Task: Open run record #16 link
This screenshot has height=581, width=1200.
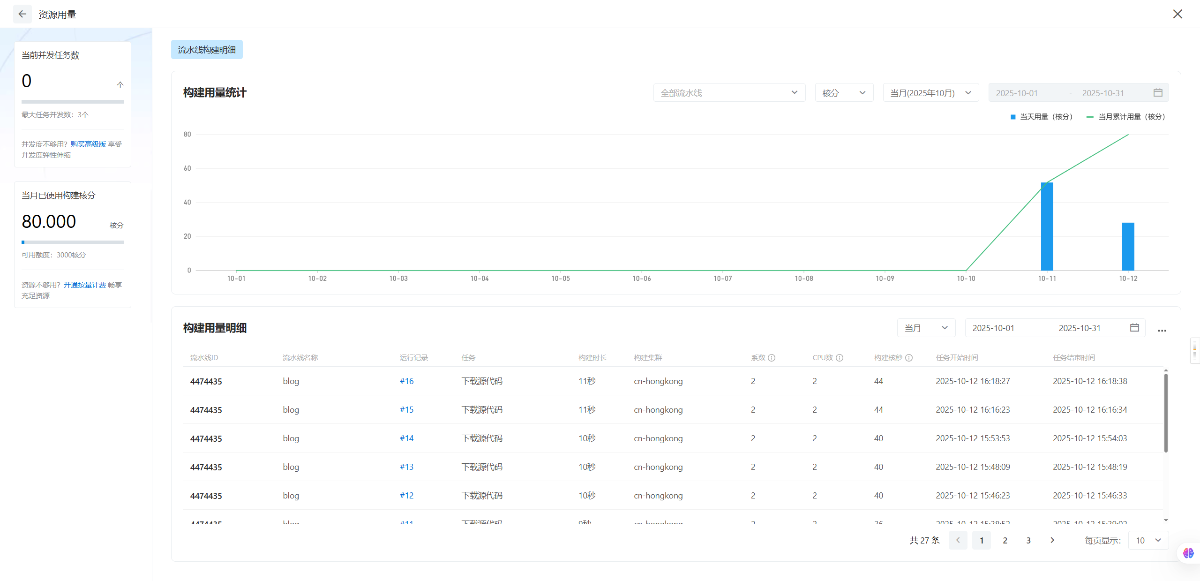Action: 406,381
